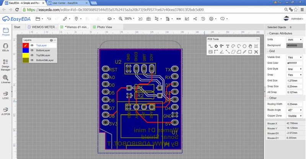Open the History clock icon
This screenshot has height=159, width=306.
click(x=203, y=19)
